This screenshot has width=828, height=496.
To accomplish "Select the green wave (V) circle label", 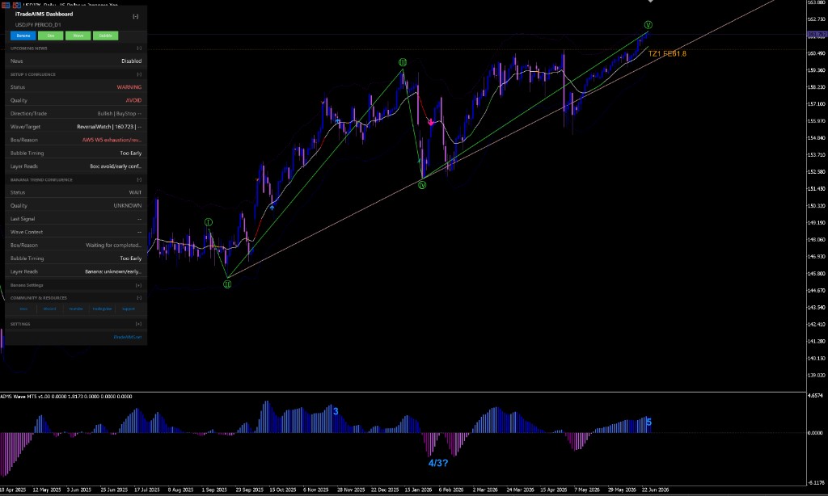I will pos(648,25).
